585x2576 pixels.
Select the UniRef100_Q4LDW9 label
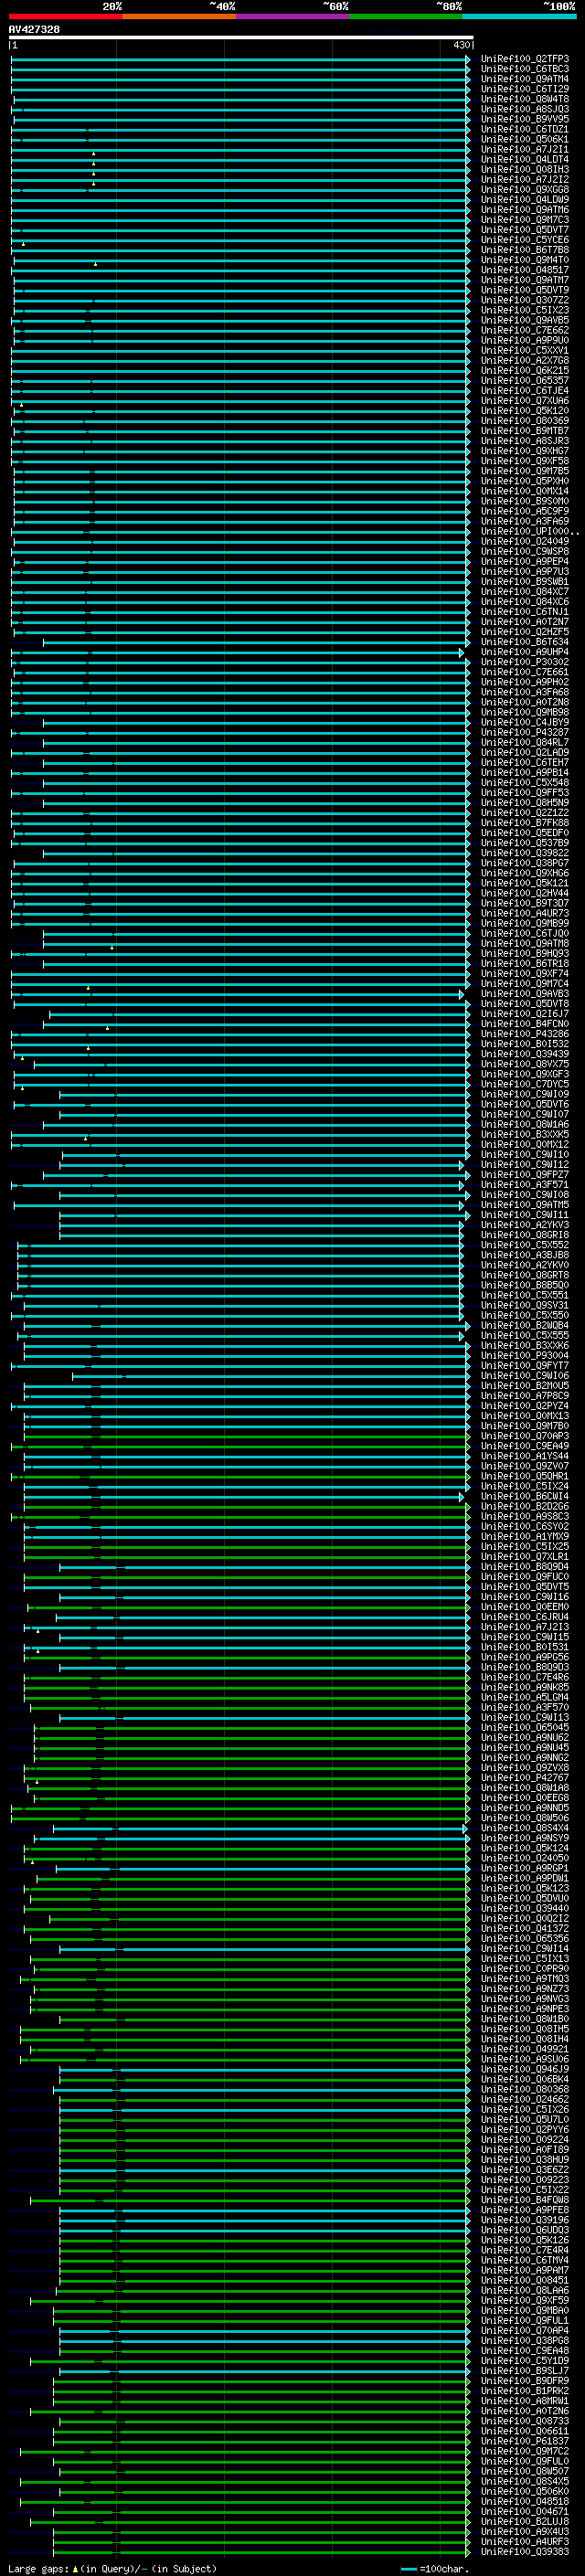(525, 200)
